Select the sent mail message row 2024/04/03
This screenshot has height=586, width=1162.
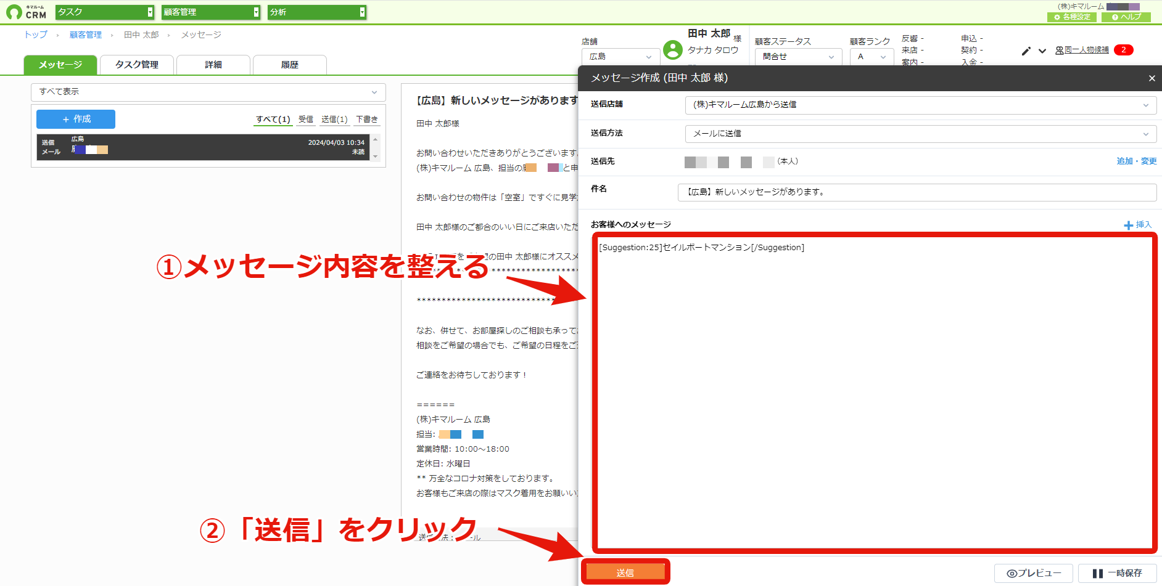coord(204,147)
